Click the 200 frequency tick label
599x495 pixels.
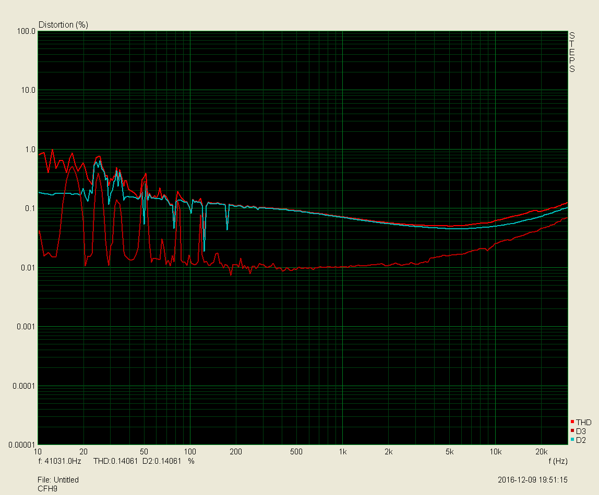click(x=236, y=452)
